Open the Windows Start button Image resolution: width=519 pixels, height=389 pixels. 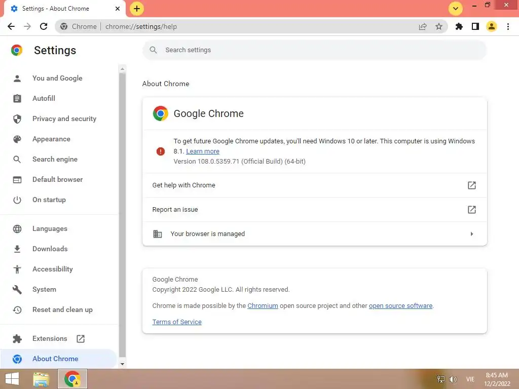coord(12,379)
